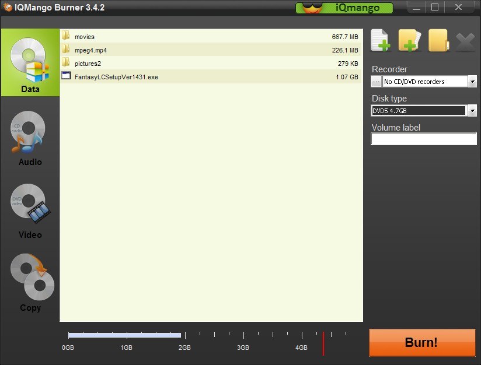Focus the Volume label input field
This screenshot has height=365, width=481.
point(424,139)
